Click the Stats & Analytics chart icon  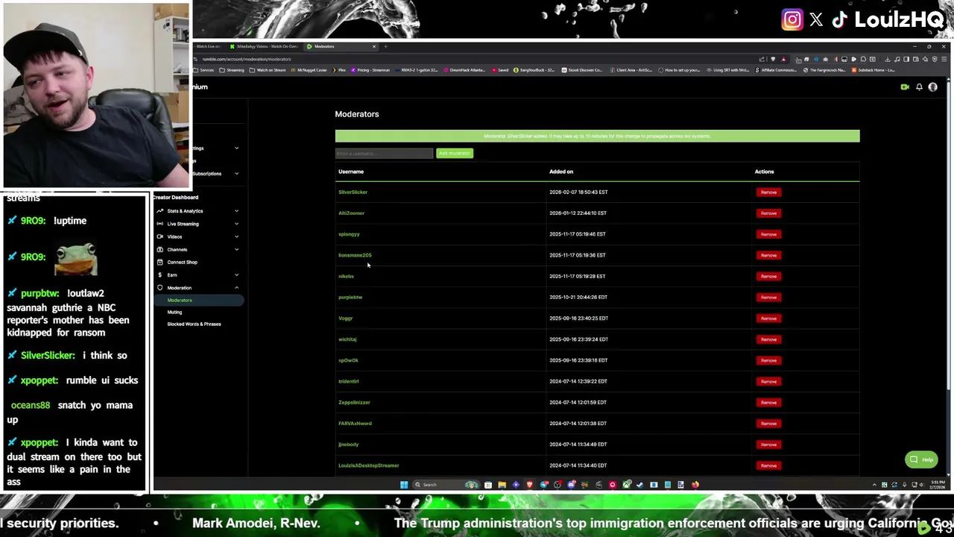[159, 211]
